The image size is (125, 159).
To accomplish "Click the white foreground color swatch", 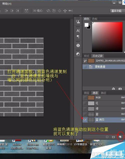I will 86,25.
